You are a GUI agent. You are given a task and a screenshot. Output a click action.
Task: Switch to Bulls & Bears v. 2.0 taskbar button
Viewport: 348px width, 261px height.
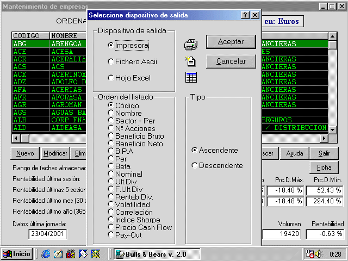point(157,254)
